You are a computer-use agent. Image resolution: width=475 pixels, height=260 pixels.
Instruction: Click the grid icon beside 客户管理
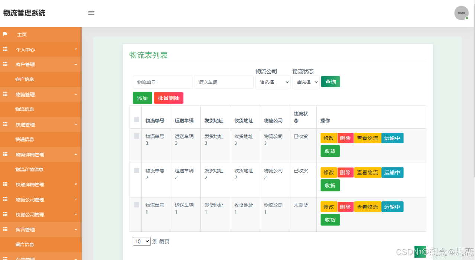pyautogui.click(x=5, y=64)
